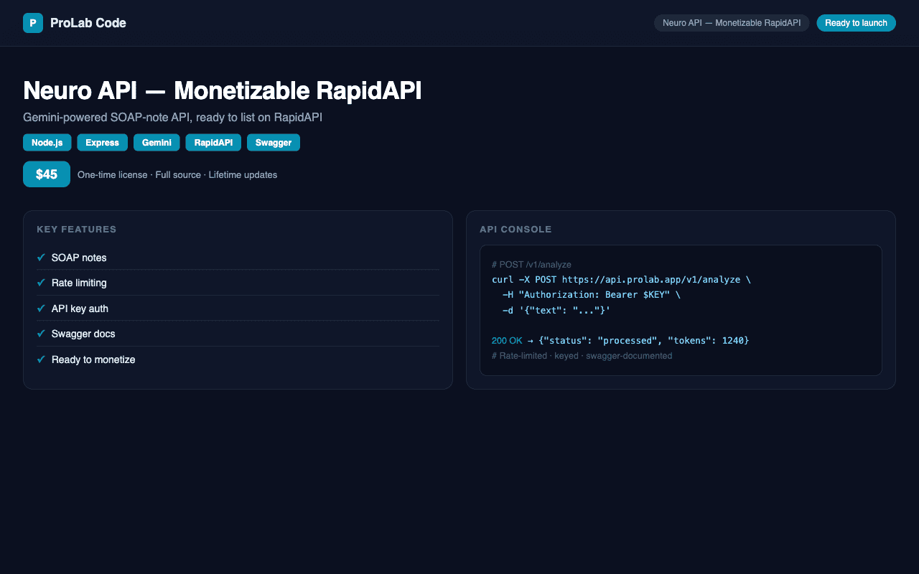Click the Rate limiting feature text
919x574 pixels.
point(79,283)
